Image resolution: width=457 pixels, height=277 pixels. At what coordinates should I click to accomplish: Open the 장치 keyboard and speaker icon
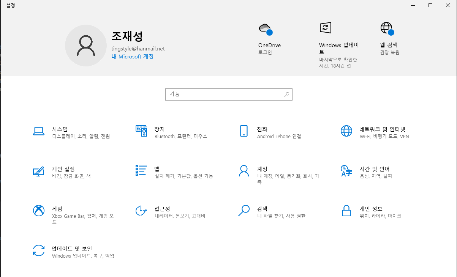point(141,131)
